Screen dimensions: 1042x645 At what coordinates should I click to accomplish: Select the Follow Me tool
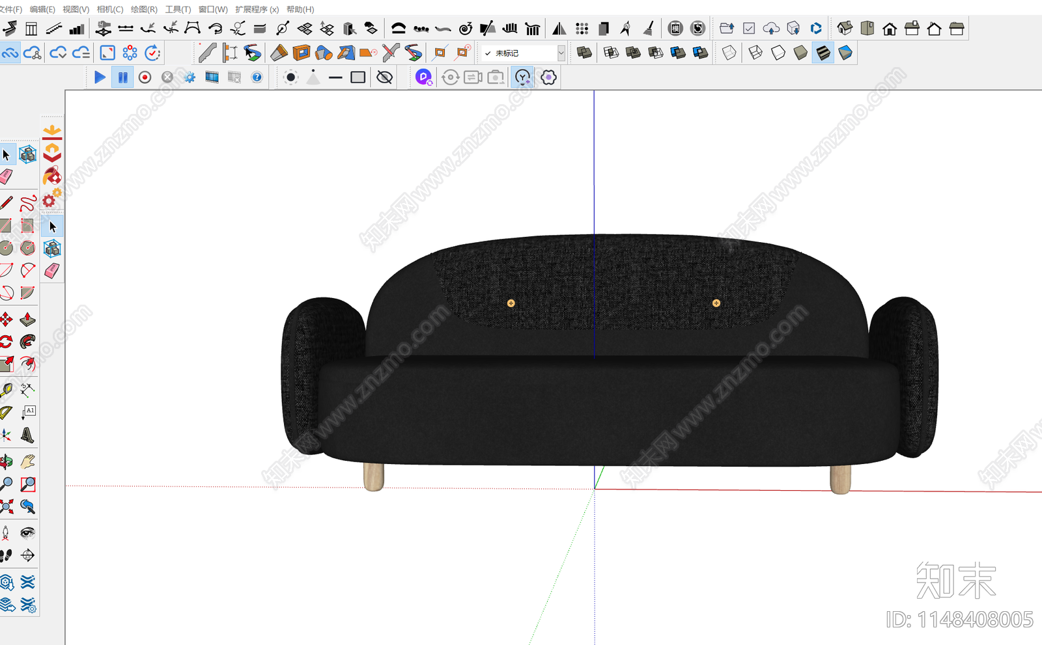(27, 342)
